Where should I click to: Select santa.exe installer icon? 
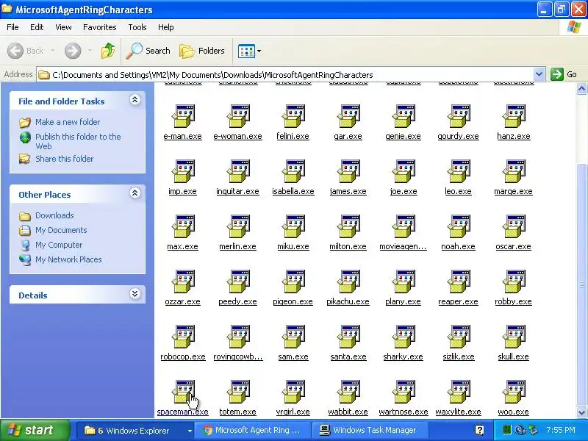pyautogui.click(x=348, y=337)
